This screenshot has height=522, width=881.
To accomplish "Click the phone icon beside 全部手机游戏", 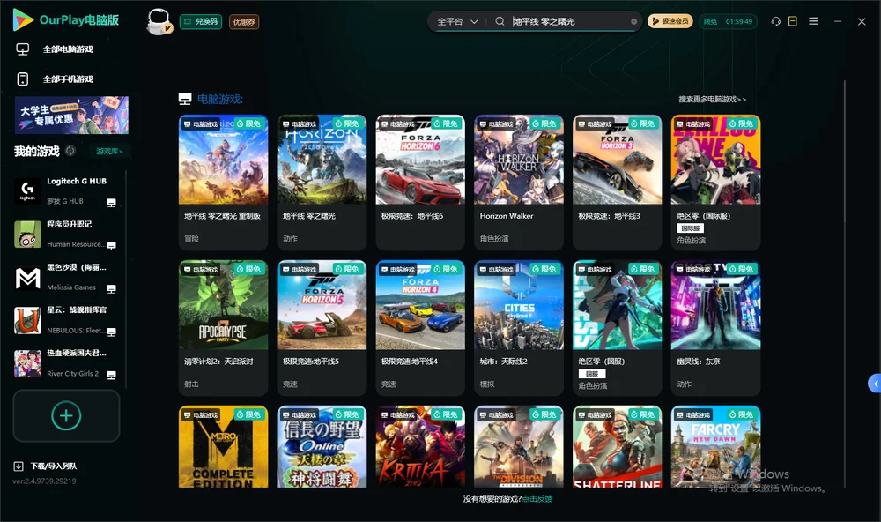I will 23,79.
